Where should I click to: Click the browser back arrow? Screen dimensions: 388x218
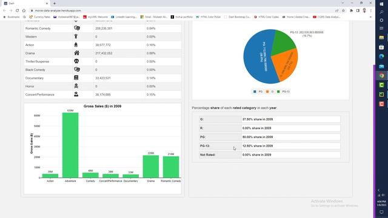coord(4,11)
